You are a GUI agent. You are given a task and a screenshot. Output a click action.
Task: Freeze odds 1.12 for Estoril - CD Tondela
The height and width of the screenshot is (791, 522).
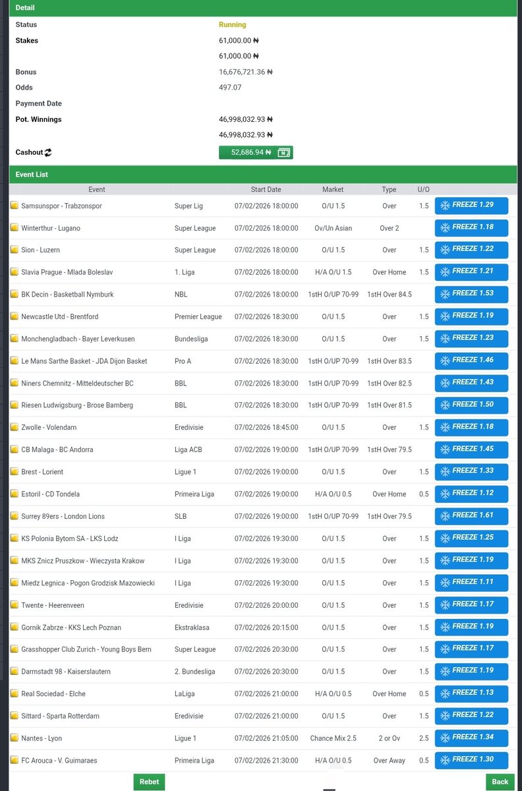pyautogui.click(x=471, y=494)
